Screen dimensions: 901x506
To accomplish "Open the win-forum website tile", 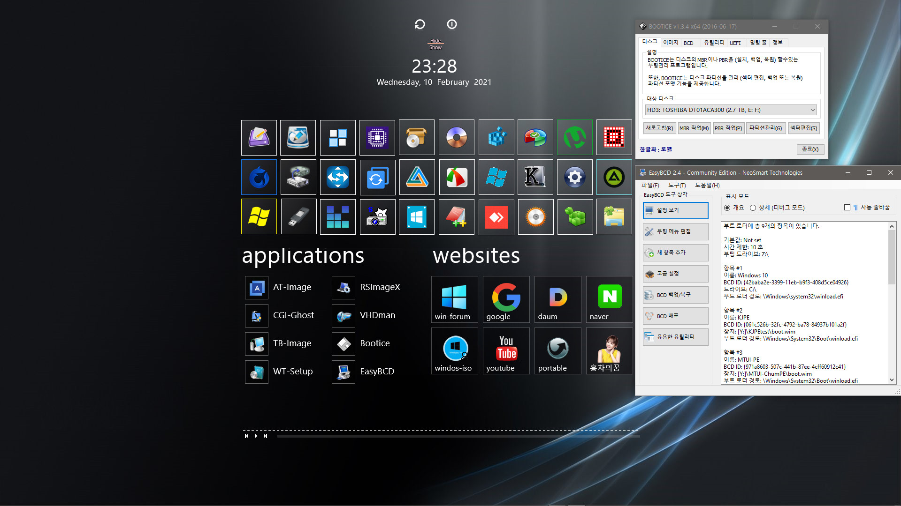I will coord(455,299).
